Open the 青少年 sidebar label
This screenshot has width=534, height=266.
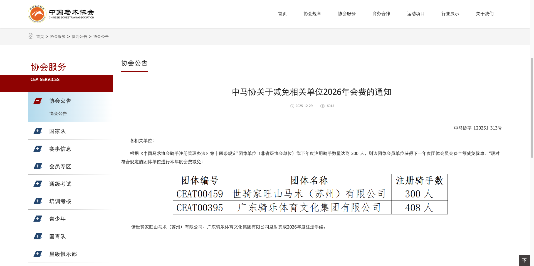(x=58, y=219)
